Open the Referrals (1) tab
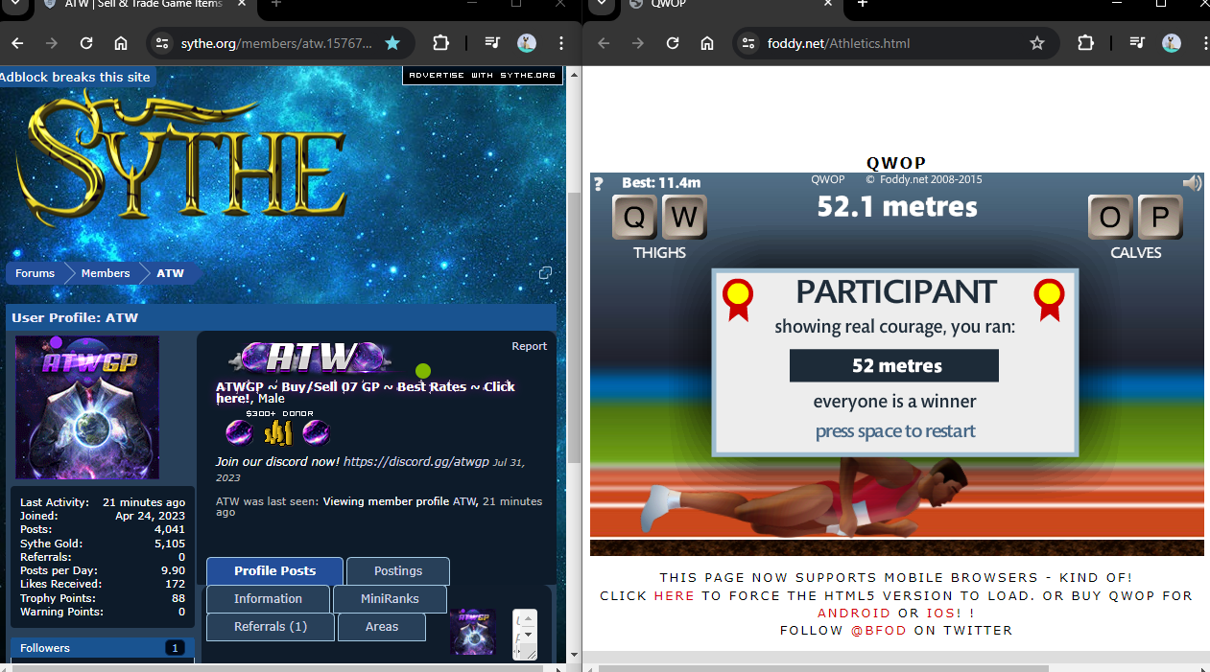1210x672 pixels. (x=271, y=627)
